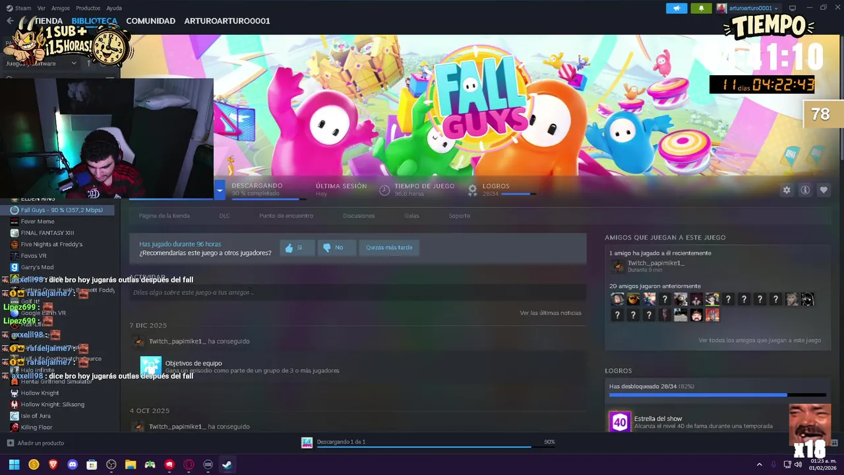Open File Explorer from taskbar

(x=131, y=464)
